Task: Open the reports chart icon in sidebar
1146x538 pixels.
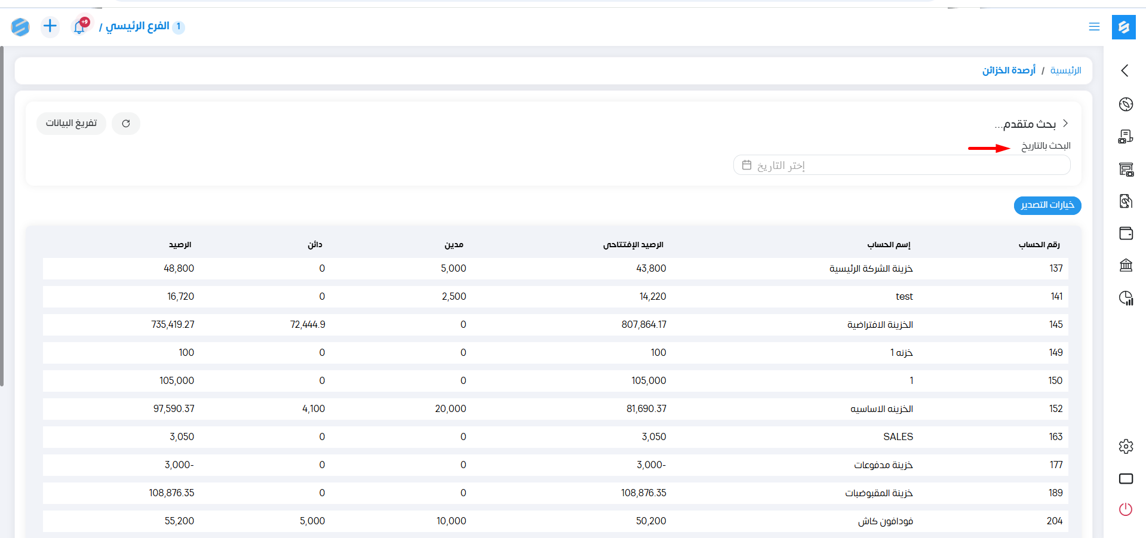Action: [x=1126, y=298]
